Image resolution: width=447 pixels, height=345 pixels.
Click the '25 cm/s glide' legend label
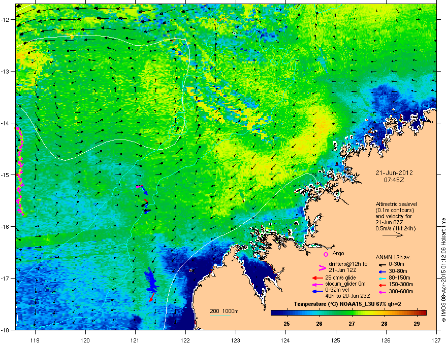click(x=340, y=278)
